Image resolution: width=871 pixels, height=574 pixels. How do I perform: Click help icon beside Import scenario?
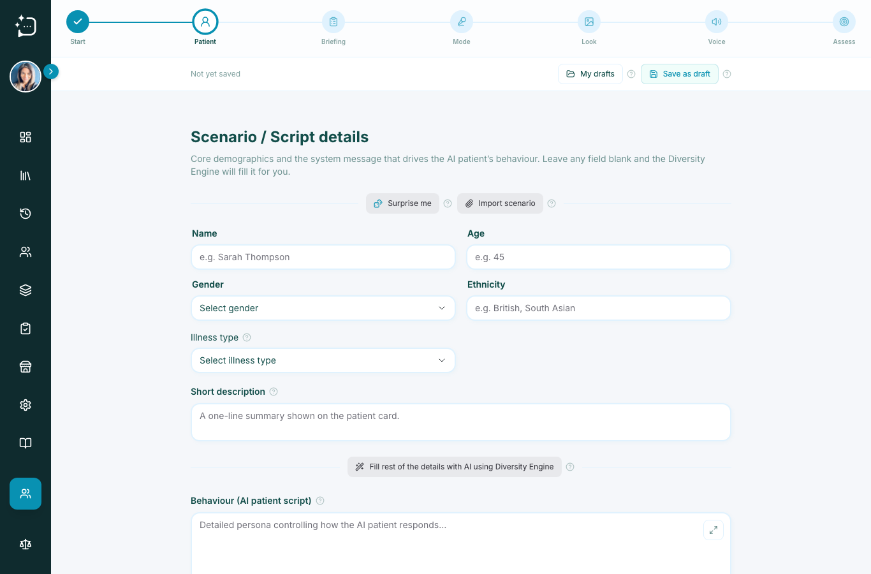tap(552, 203)
